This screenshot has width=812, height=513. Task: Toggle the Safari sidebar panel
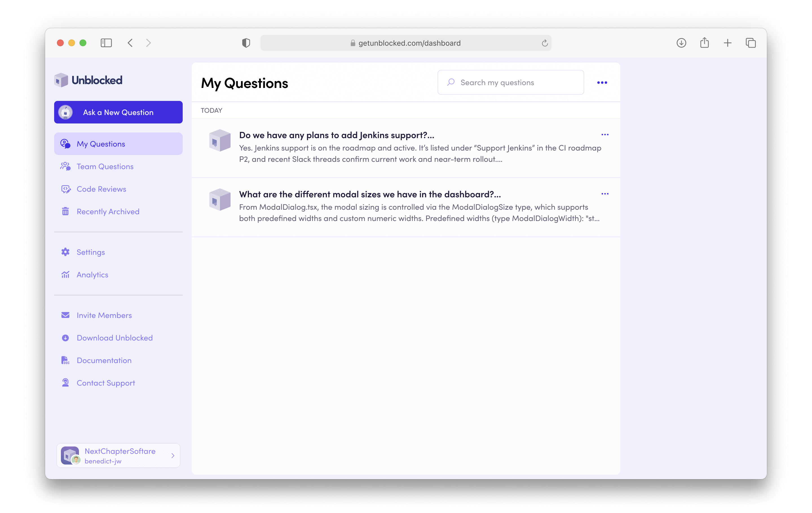(106, 43)
